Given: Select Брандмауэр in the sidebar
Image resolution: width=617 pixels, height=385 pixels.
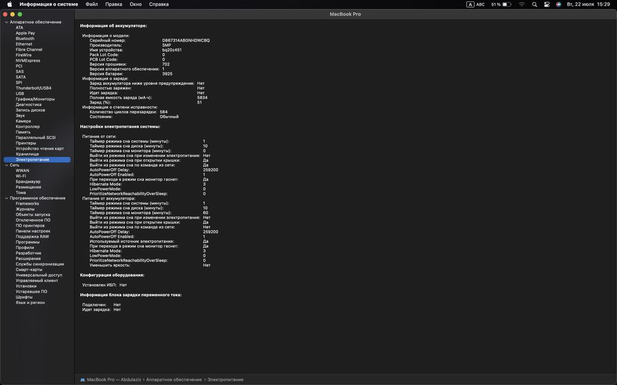Looking at the screenshot, I should click(x=28, y=182).
